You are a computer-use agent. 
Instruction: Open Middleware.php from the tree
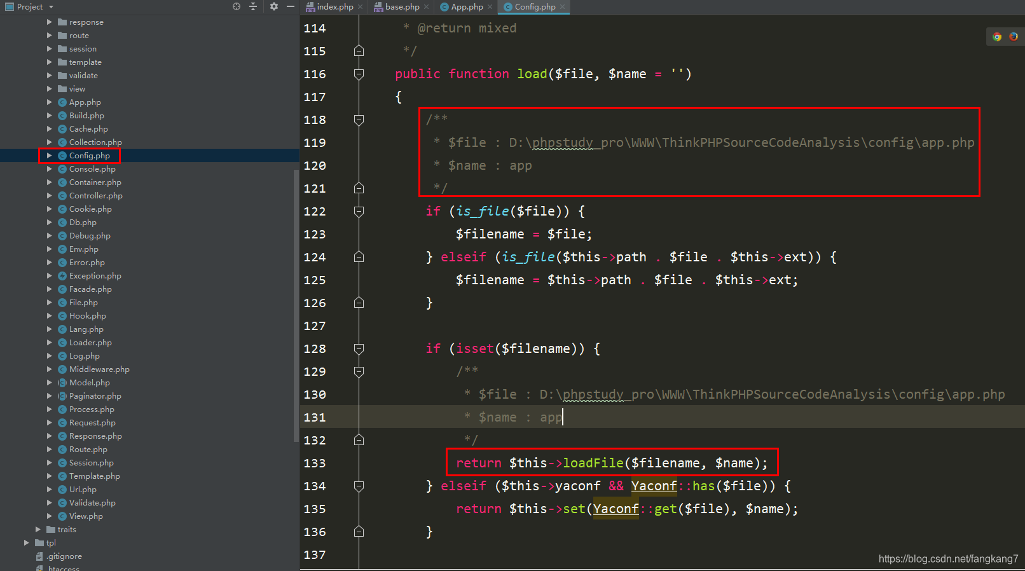coord(99,369)
